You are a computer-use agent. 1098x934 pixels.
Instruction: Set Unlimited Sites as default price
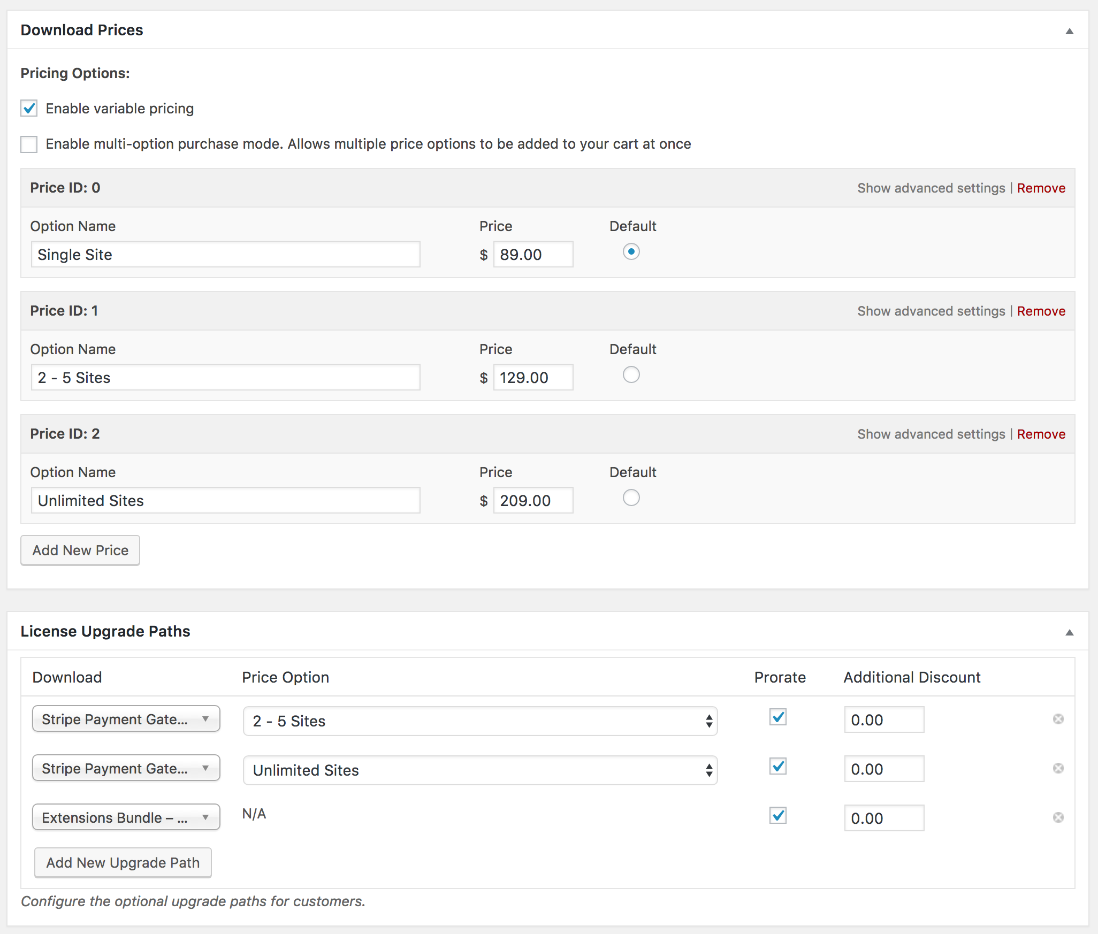(x=631, y=497)
